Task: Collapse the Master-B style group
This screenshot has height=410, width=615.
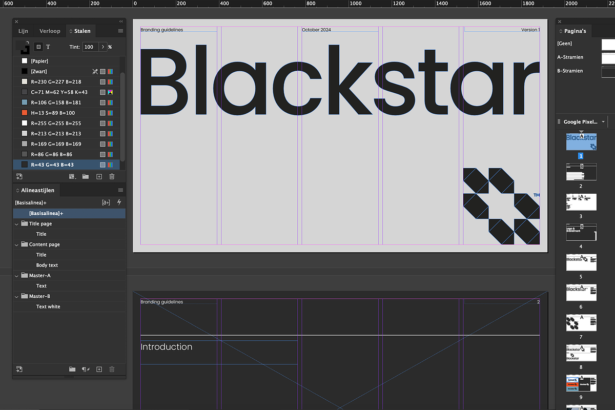Action: pos(17,296)
